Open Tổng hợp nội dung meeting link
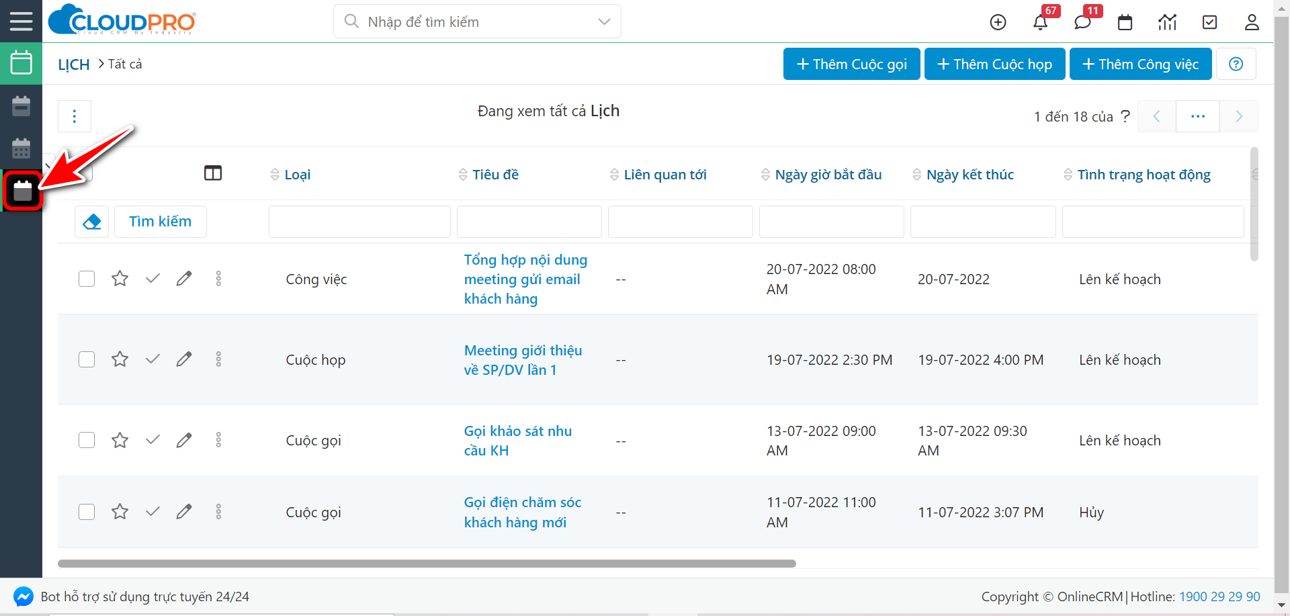The image size is (1290, 616). point(525,279)
